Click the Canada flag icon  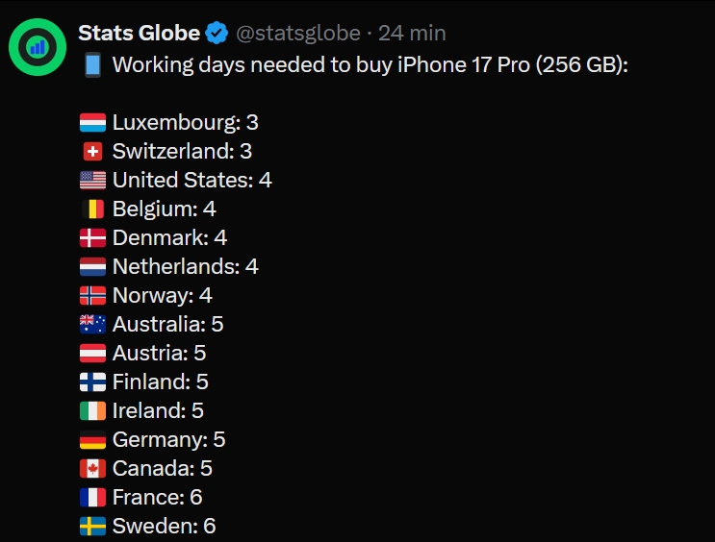(92, 469)
